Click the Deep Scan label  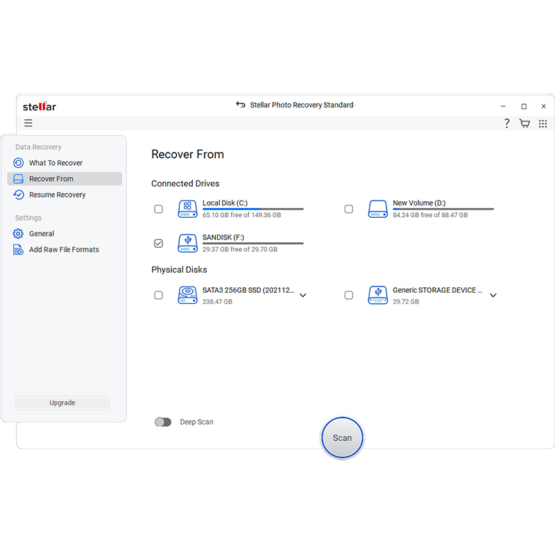coord(196,422)
